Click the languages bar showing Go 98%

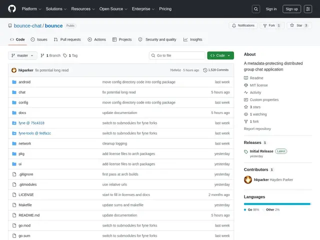click(277, 204)
